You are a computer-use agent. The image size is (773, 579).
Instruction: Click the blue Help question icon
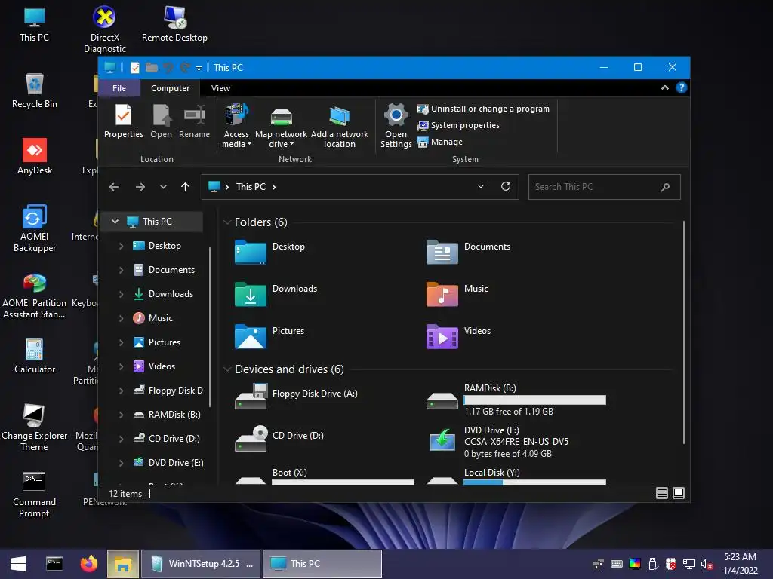click(x=682, y=87)
